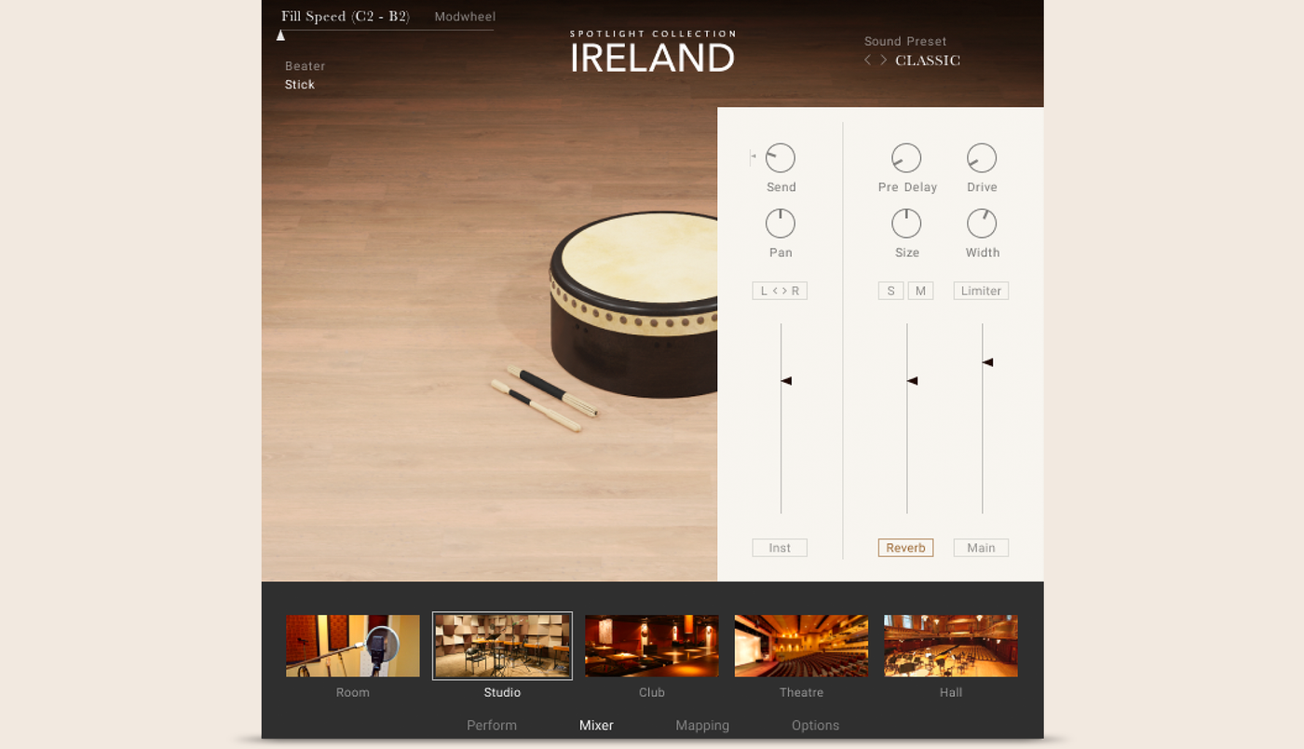Click the Drive knob
1304x749 pixels.
[x=982, y=158]
